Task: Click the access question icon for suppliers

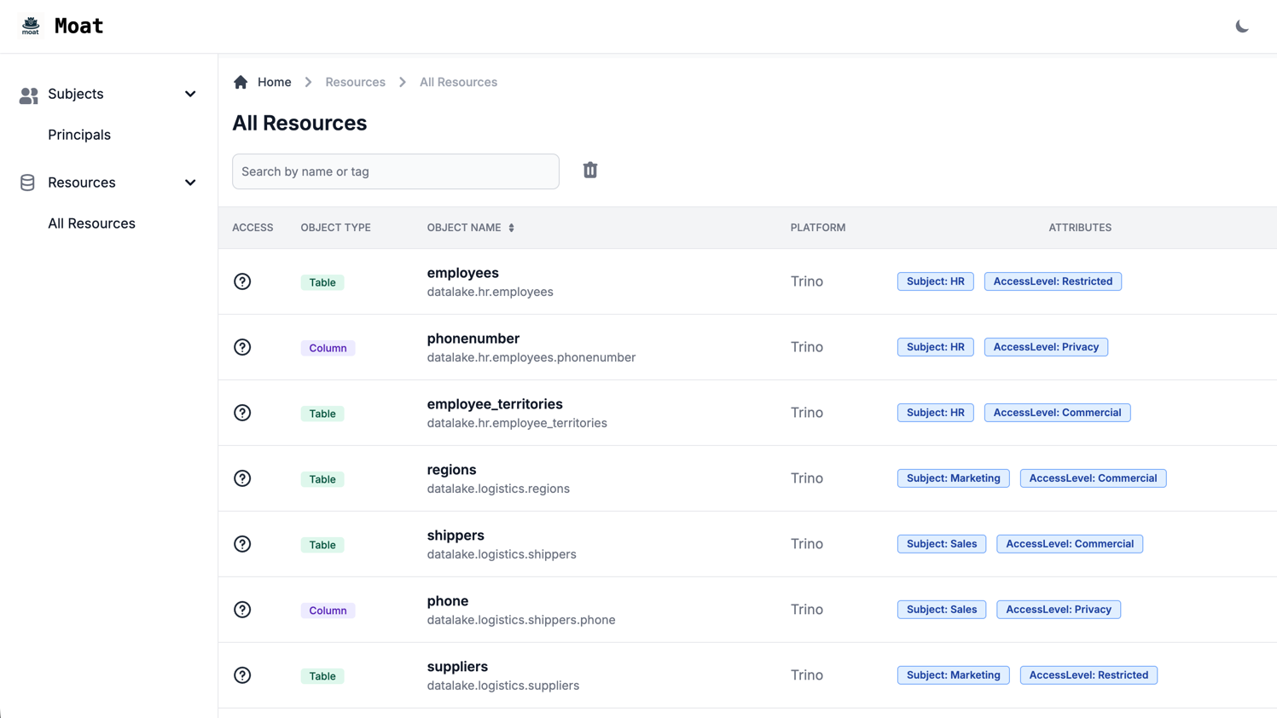Action: (242, 675)
